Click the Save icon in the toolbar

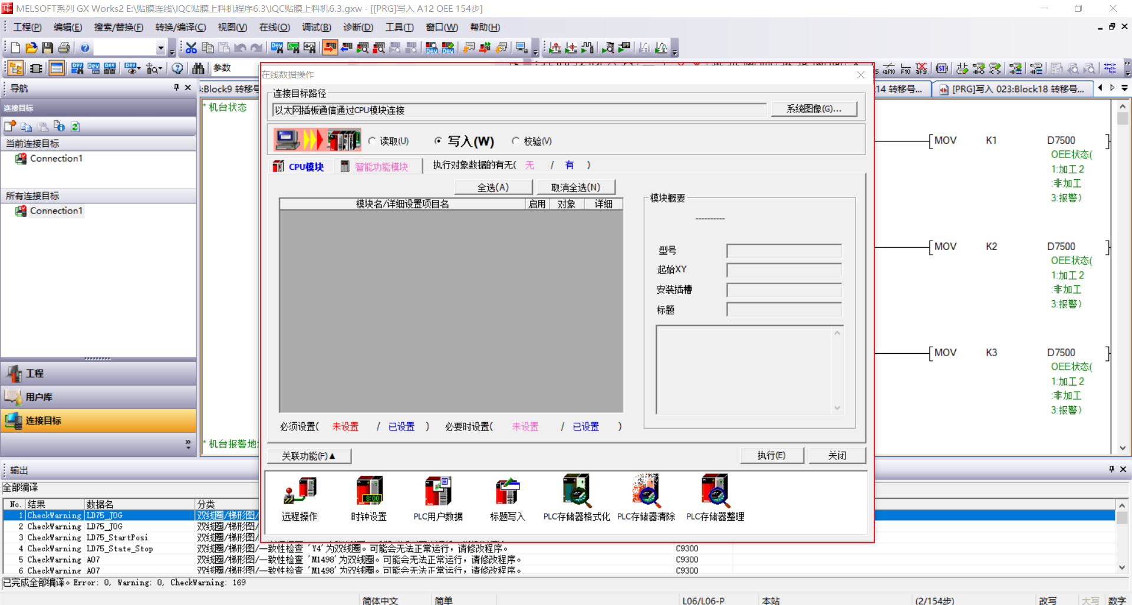pos(48,48)
